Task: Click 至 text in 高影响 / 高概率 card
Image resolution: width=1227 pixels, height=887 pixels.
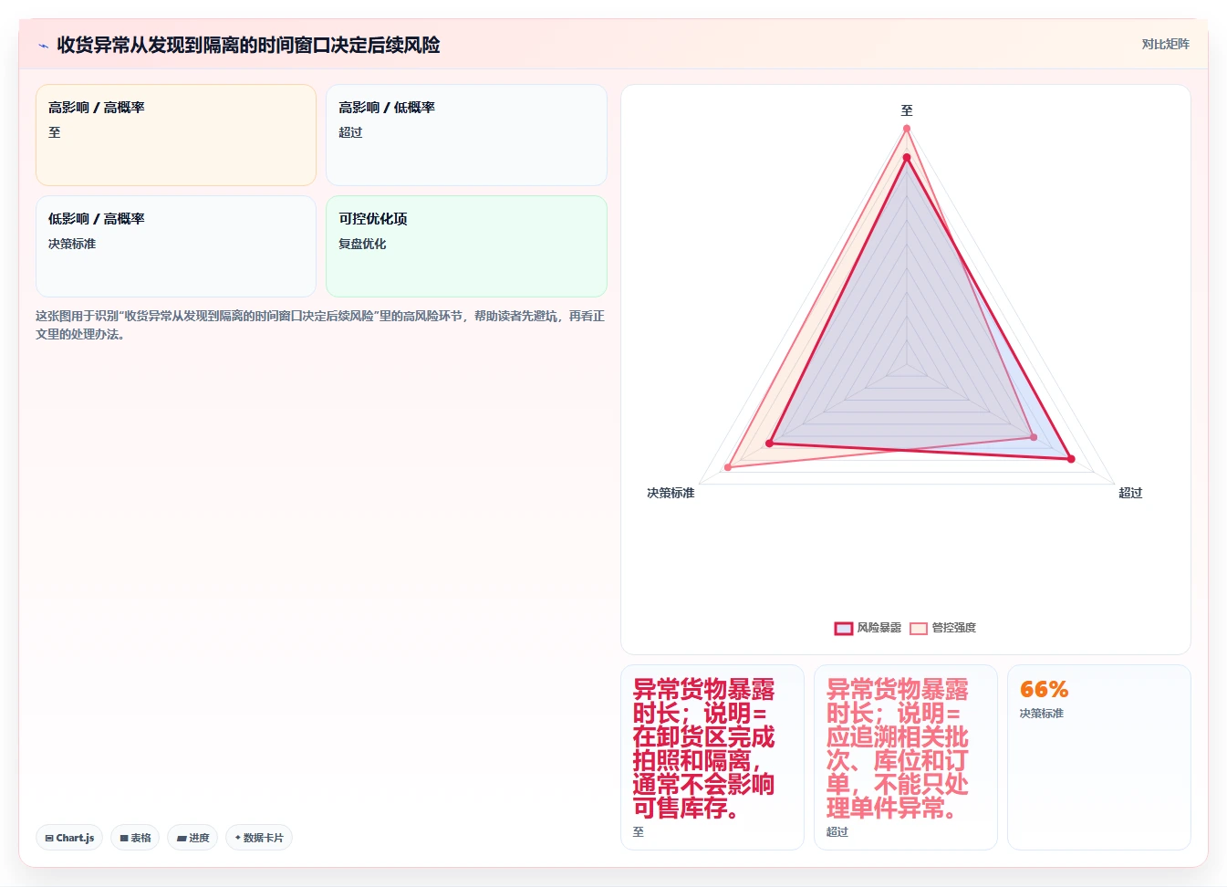Action: 55,132
